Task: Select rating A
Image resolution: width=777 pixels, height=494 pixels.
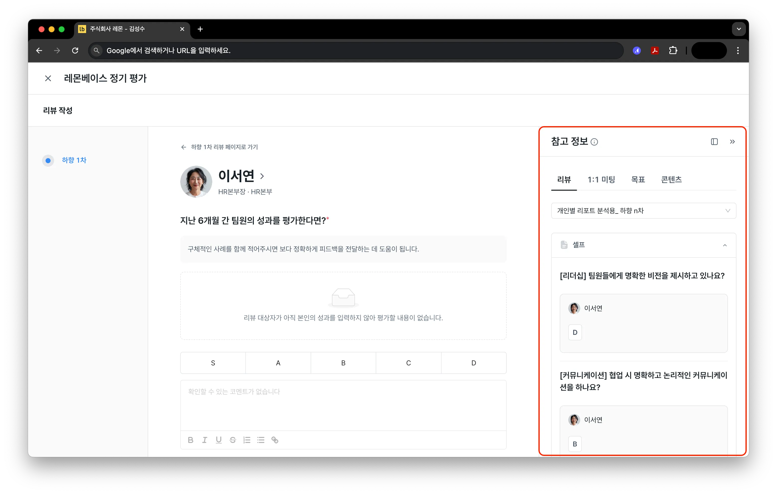Action: click(x=278, y=363)
